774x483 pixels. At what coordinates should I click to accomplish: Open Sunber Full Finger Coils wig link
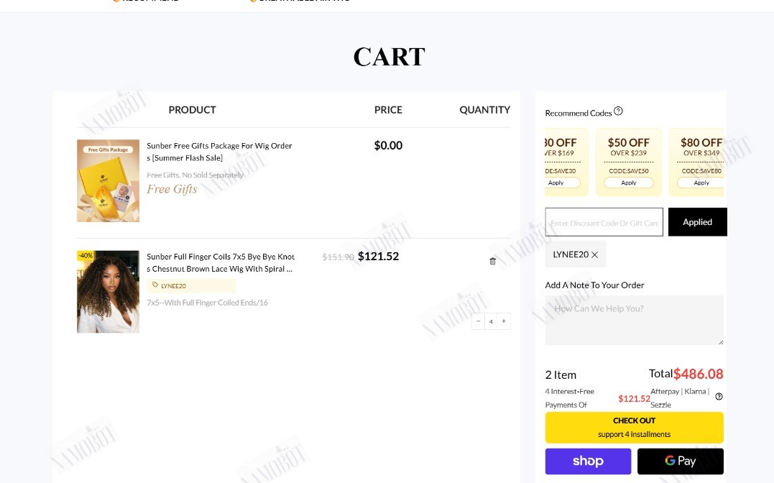[x=220, y=263]
